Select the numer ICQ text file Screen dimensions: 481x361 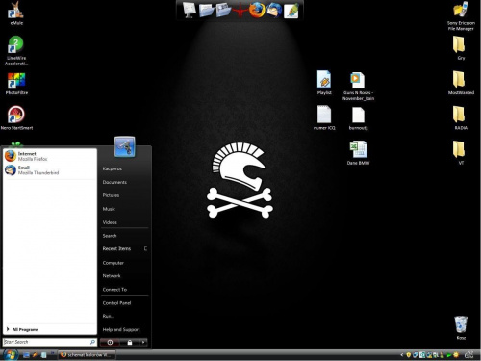pyautogui.click(x=324, y=117)
